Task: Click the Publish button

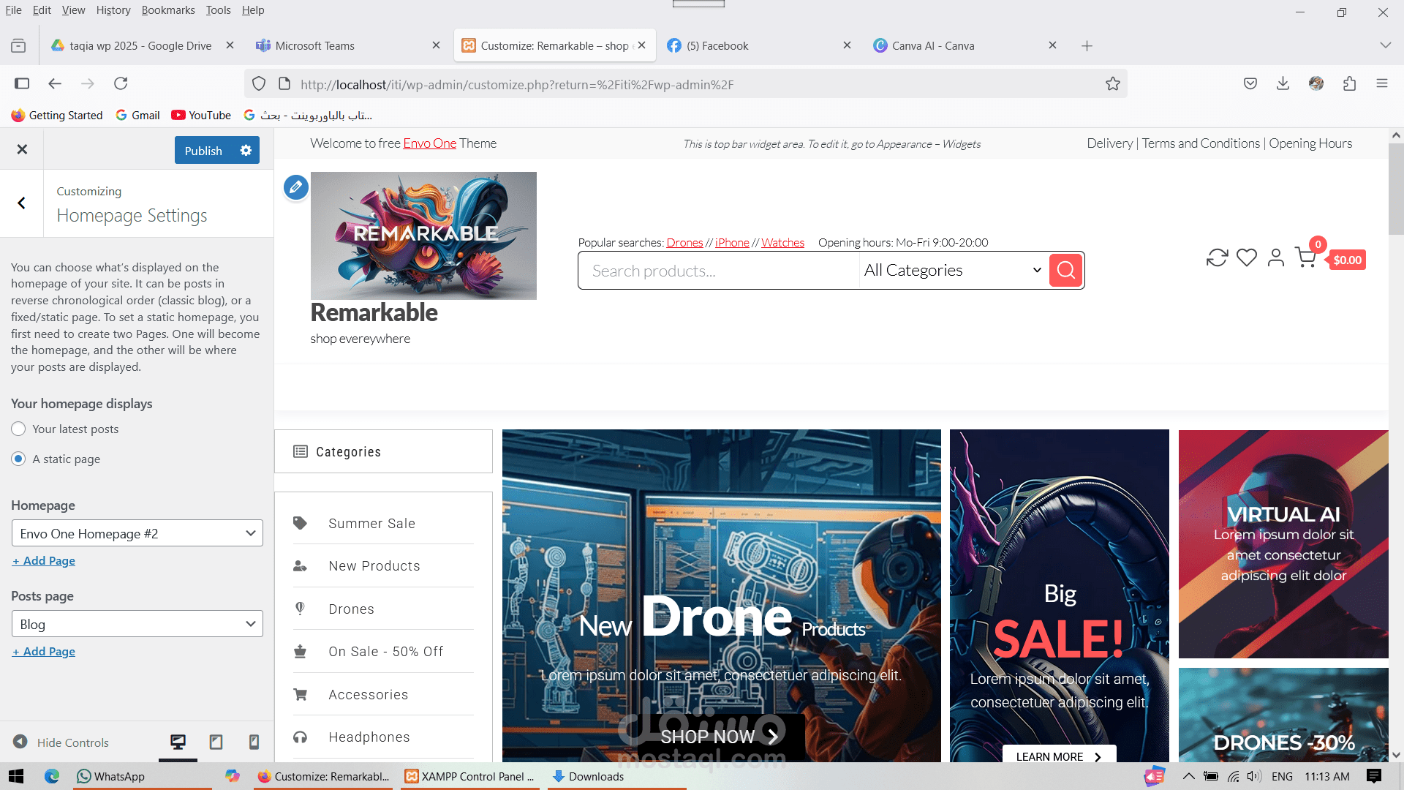Action: coord(203,150)
